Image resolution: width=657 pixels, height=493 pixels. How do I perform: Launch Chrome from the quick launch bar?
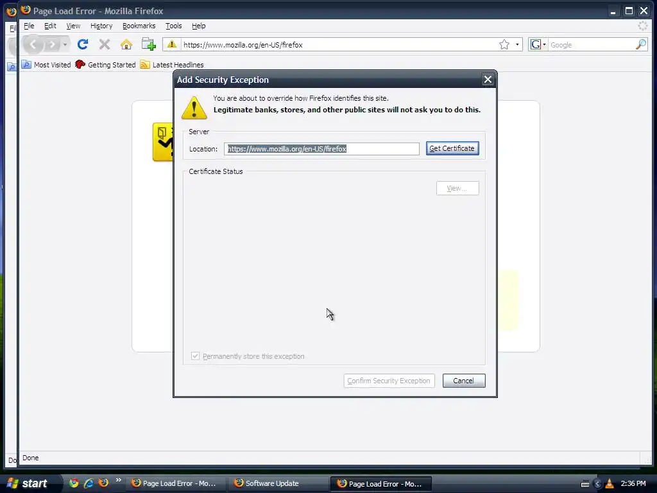coord(74,483)
